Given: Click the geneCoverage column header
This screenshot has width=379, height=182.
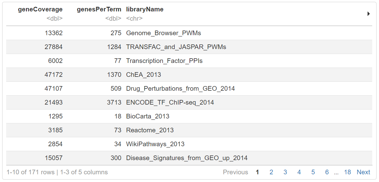Looking at the screenshot, I should coord(40,10).
